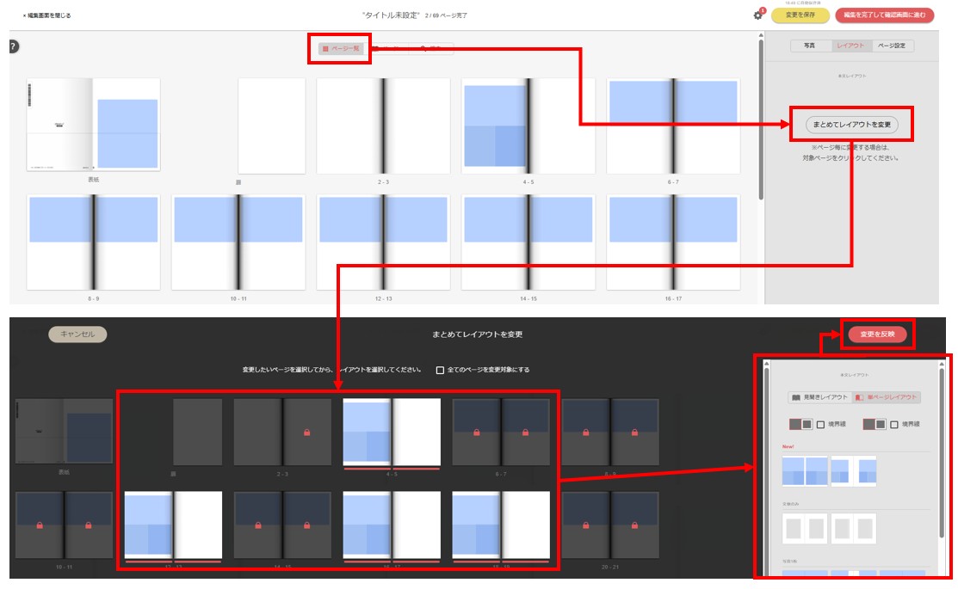This screenshot has height=589, width=958.
Task: Check 全てのページを変更対象にする checkbox
Action: coord(440,370)
